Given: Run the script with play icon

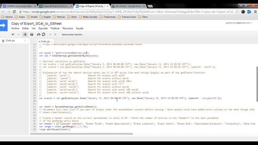Looking at the screenshot, I should click(50, 34).
